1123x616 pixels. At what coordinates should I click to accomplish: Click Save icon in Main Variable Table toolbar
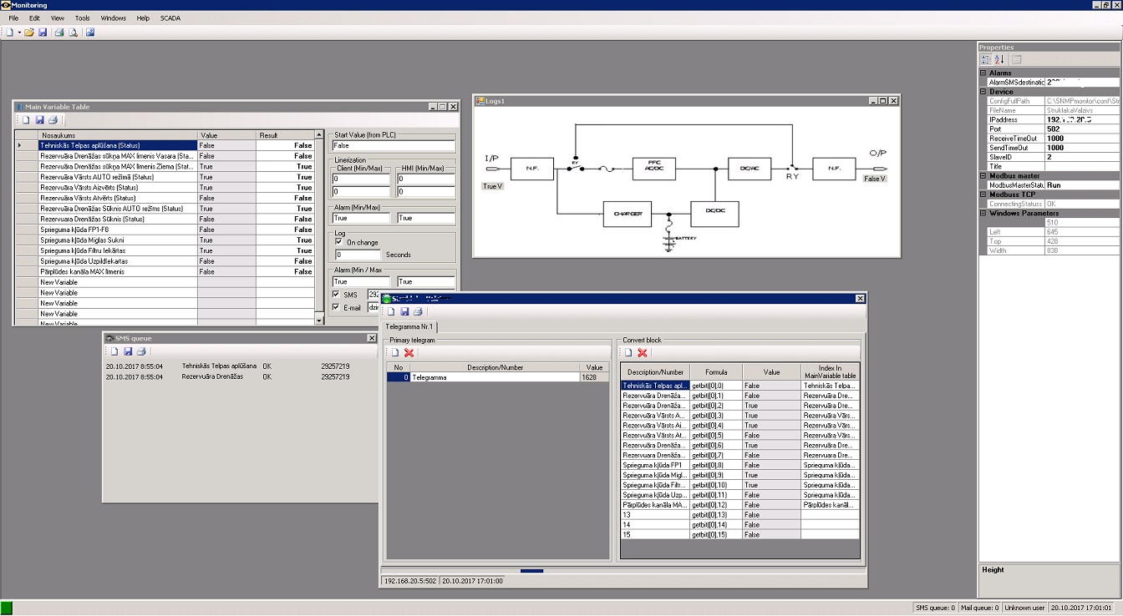39,120
